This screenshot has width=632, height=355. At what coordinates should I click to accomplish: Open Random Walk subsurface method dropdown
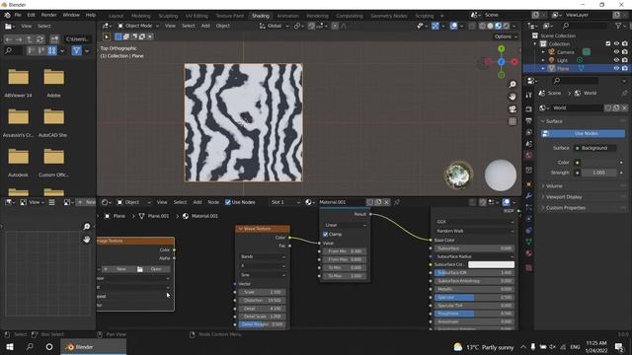point(475,231)
